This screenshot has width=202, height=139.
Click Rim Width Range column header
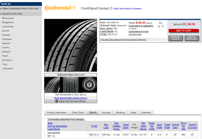point(143,126)
